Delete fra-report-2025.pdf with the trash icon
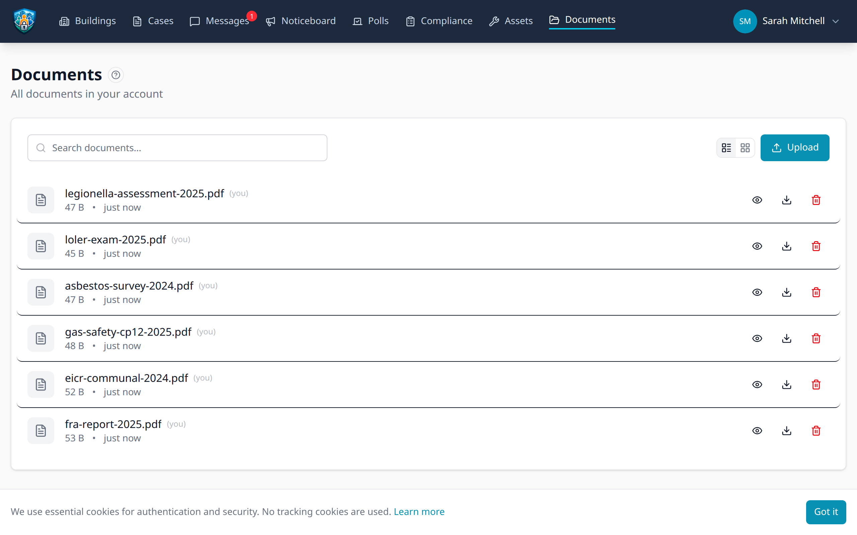 click(816, 431)
